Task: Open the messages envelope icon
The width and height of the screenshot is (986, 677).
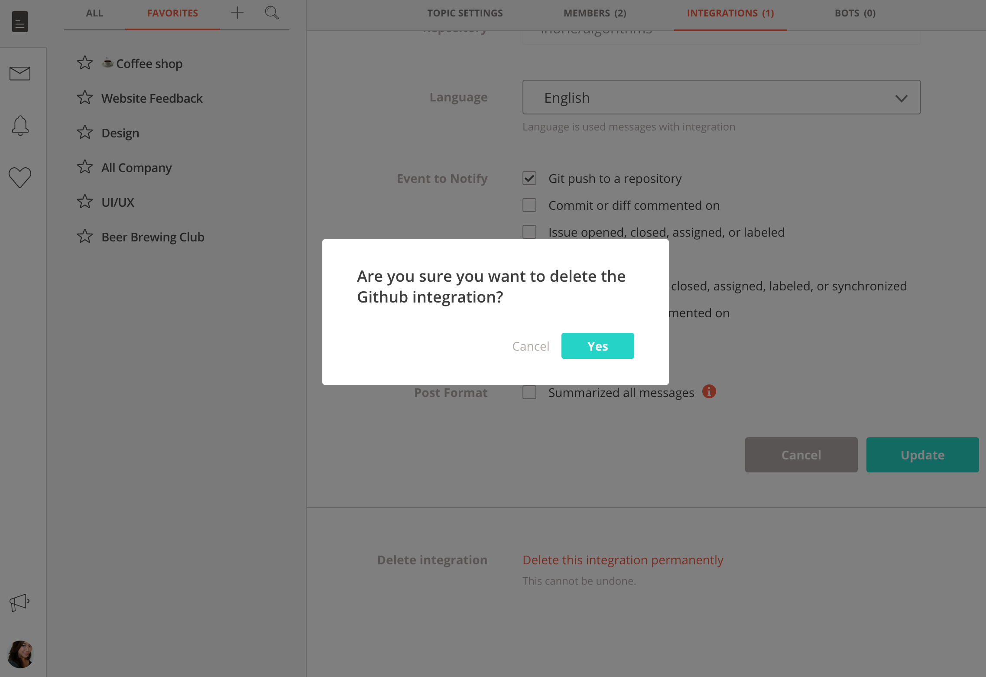Action: [20, 74]
